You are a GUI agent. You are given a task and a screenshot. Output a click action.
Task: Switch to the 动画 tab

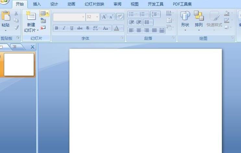coord(71,4)
